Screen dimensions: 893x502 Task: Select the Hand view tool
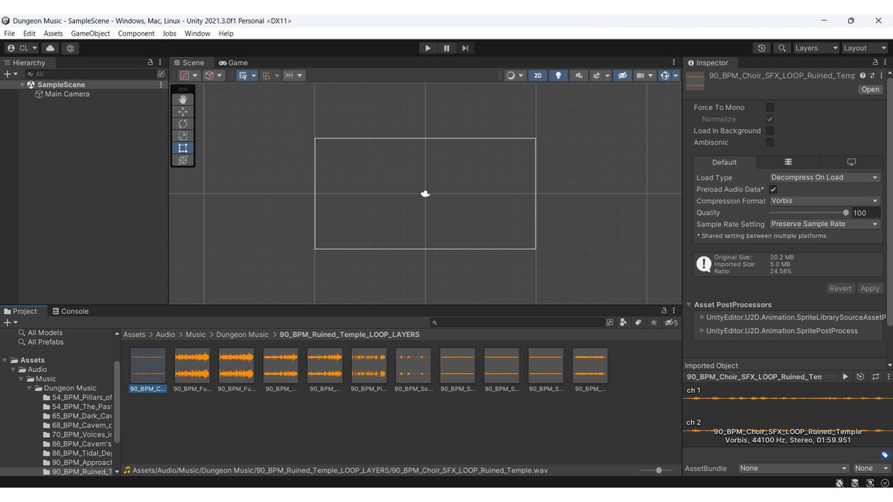pos(183,99)
